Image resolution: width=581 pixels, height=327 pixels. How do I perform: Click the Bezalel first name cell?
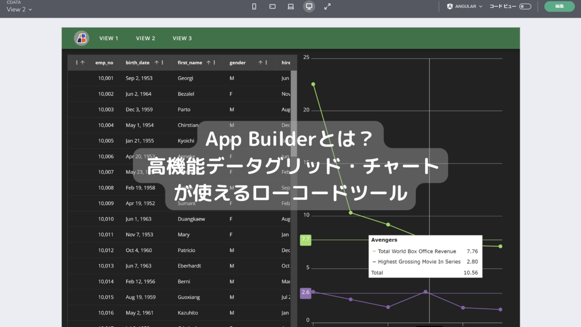186,94
